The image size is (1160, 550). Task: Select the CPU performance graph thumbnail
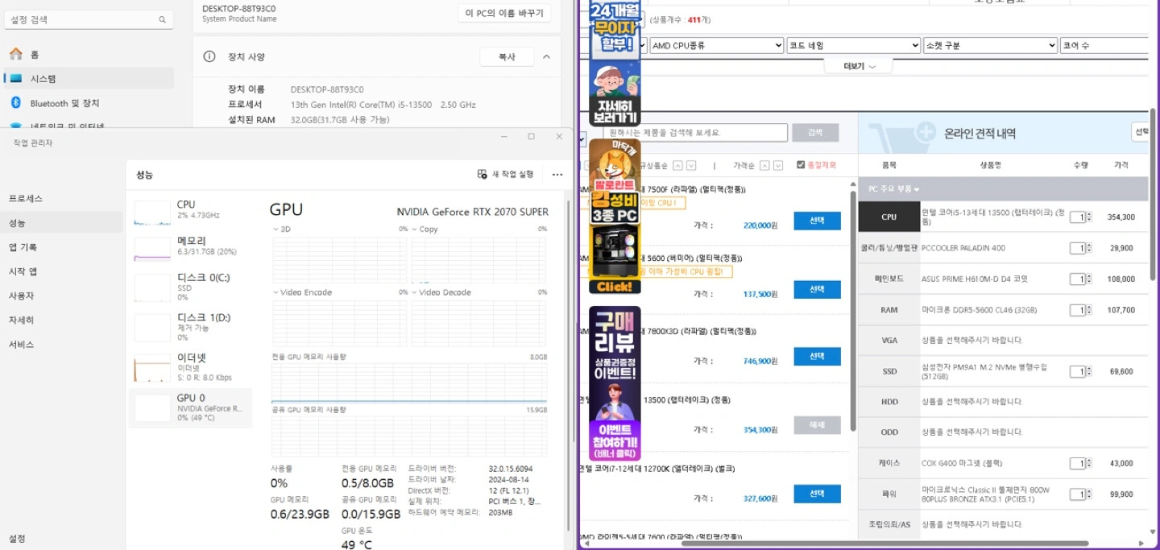click(152, 213)
